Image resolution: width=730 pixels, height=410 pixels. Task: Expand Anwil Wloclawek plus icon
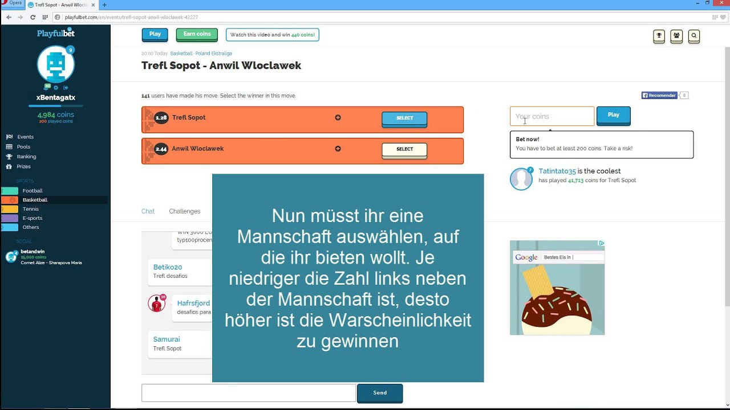click(x=338, y=149)
